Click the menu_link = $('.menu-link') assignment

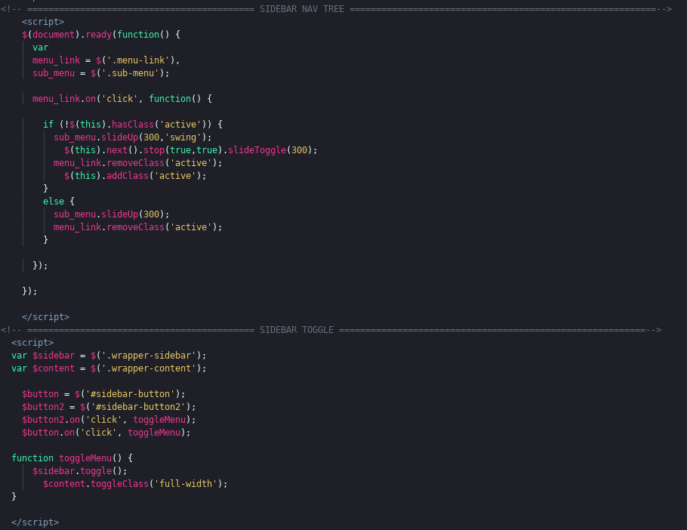point(106,60)
